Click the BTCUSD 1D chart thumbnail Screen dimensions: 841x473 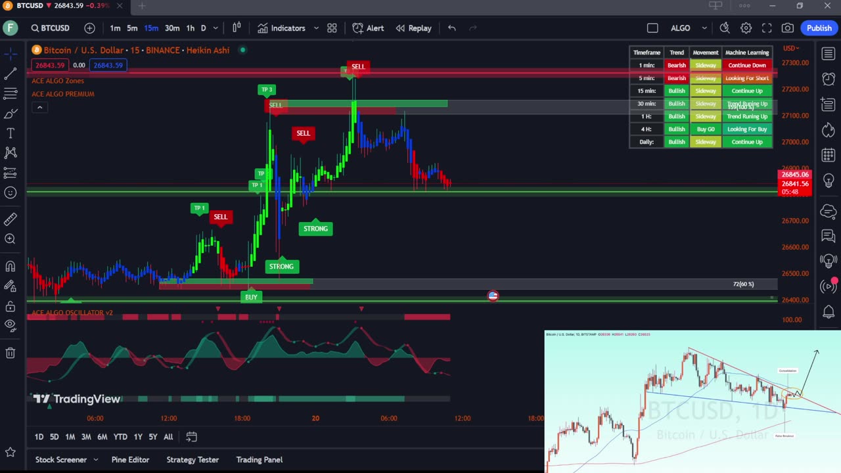click(x=693, y=401)
